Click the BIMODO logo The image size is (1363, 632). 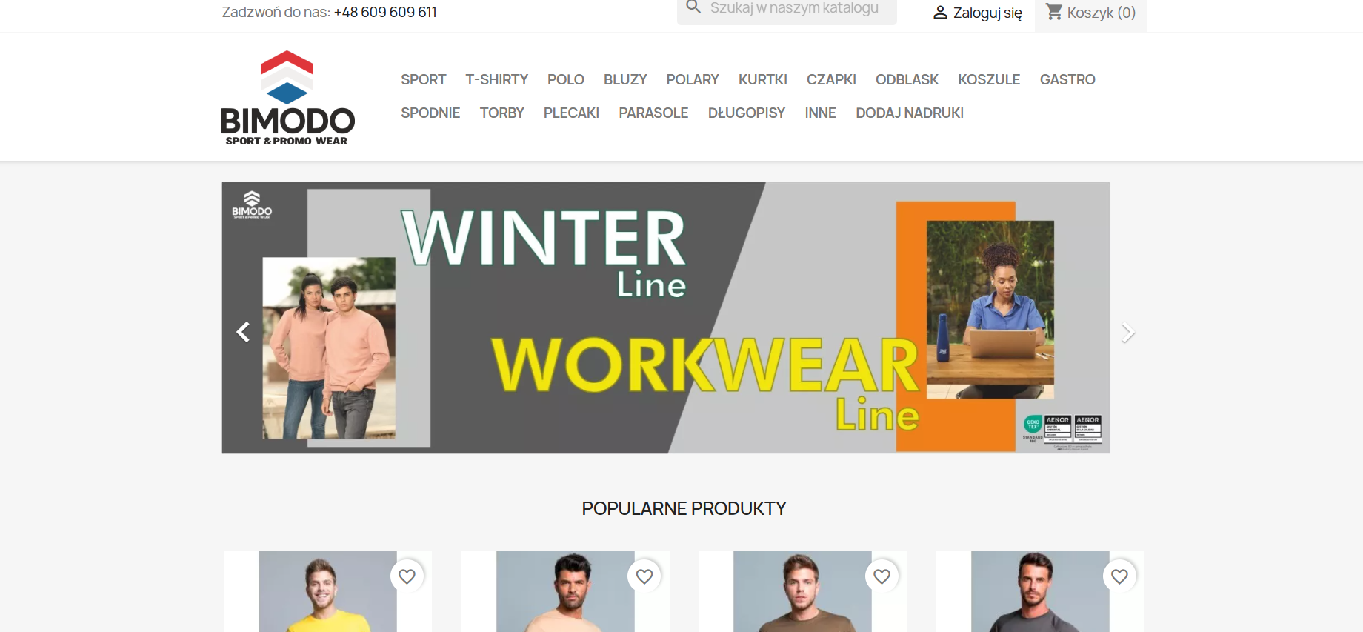coord(287,98)
